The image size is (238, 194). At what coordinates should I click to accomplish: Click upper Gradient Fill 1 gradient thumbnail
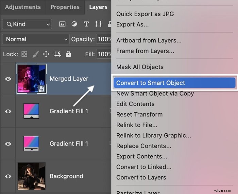coord(31,111)
